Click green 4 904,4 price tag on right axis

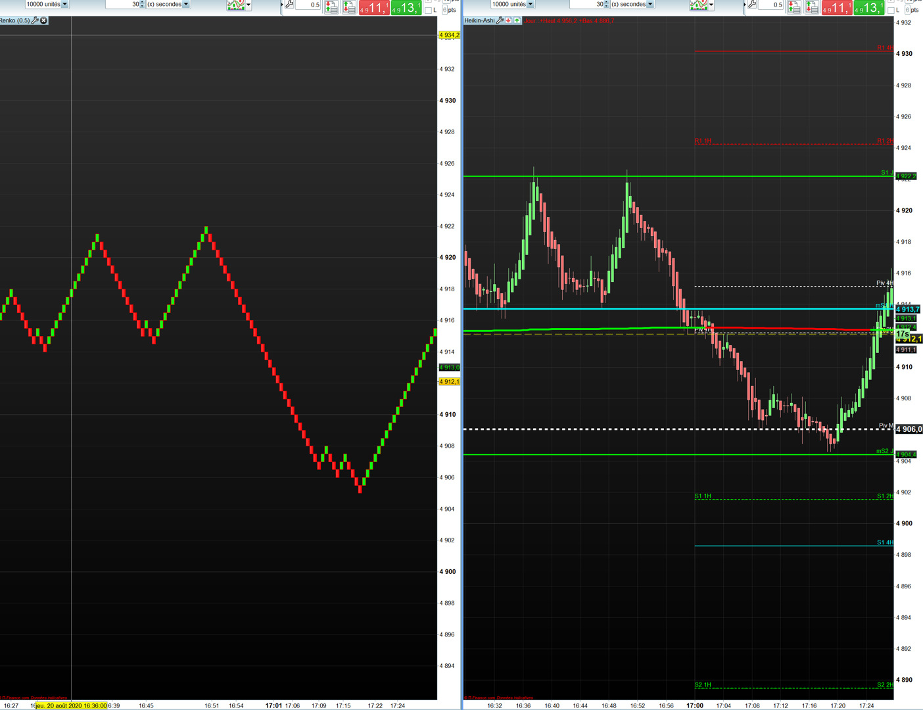click(x=906, y=454)
